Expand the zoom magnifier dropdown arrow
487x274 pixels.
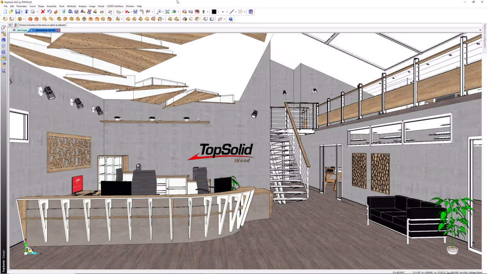[163, 12]
